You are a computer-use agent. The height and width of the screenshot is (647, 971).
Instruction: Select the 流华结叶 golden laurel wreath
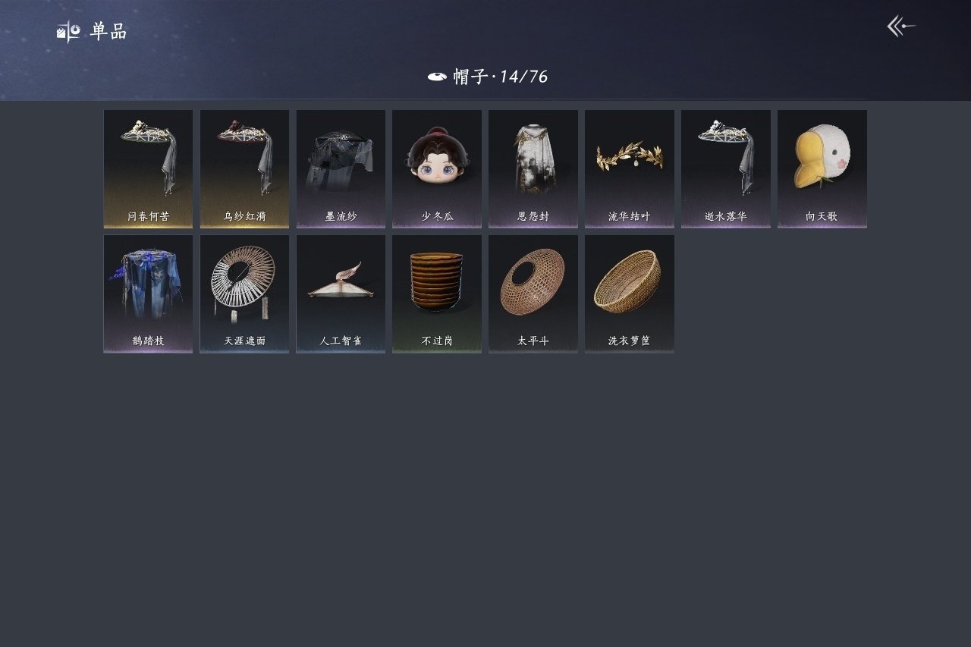(x=630, y=169)
